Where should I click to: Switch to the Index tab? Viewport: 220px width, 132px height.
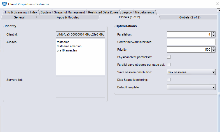point(34,12)
